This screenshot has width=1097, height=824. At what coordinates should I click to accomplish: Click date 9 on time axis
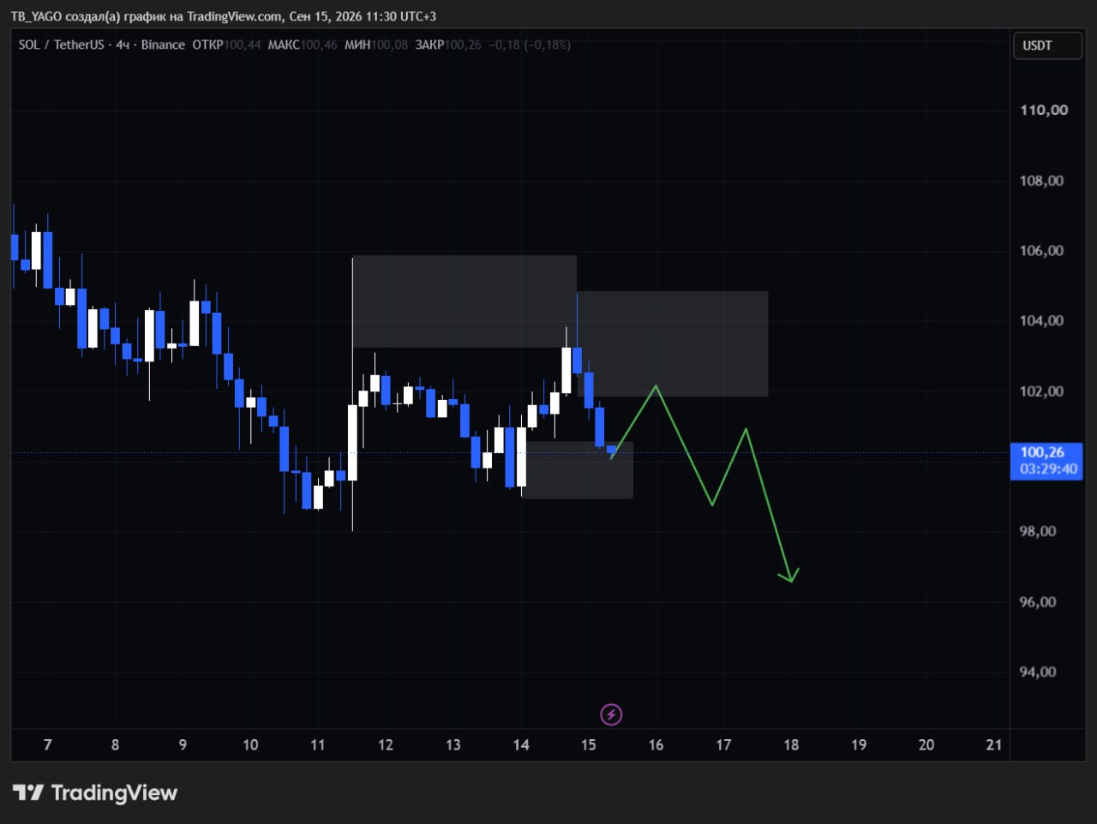point(183,745)
